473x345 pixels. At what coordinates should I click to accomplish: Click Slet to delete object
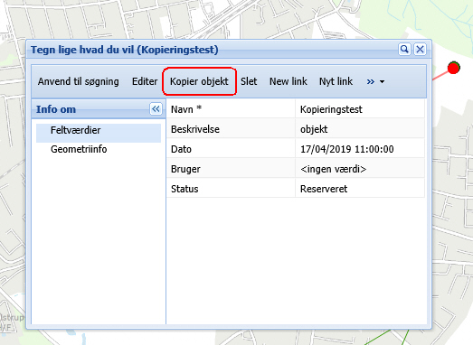point(249,81)
